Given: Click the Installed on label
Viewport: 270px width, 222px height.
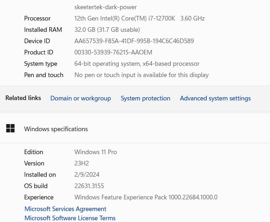Looking at the screenshot, I should pos(40,175).
